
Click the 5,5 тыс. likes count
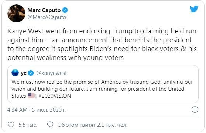[28, 125]
